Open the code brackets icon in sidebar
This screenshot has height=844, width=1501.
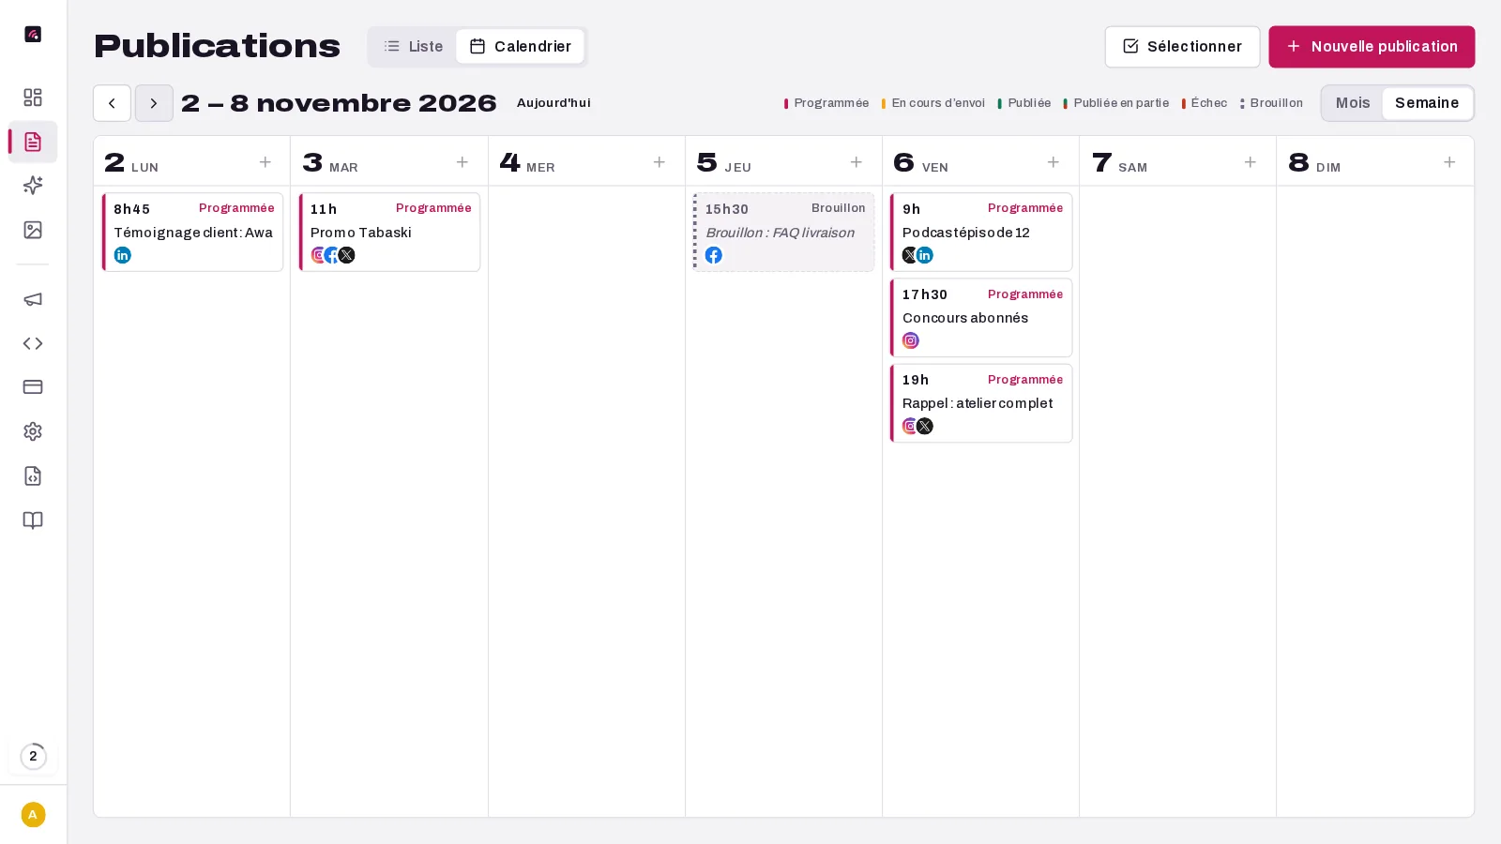[33, 343]
